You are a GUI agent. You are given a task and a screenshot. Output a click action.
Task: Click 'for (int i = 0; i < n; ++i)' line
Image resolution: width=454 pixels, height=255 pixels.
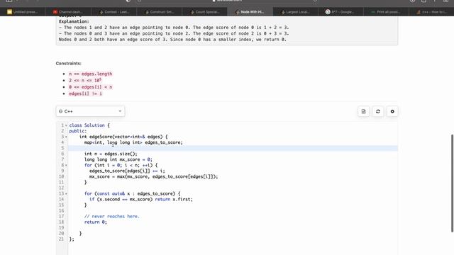coord(121,165)
